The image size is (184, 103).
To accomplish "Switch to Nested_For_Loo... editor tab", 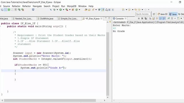I will click(24, 19).
